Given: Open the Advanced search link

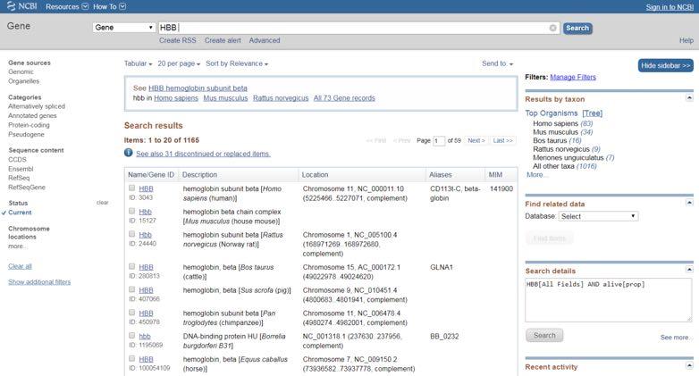Looking at the screenshot, I should 265,40.
